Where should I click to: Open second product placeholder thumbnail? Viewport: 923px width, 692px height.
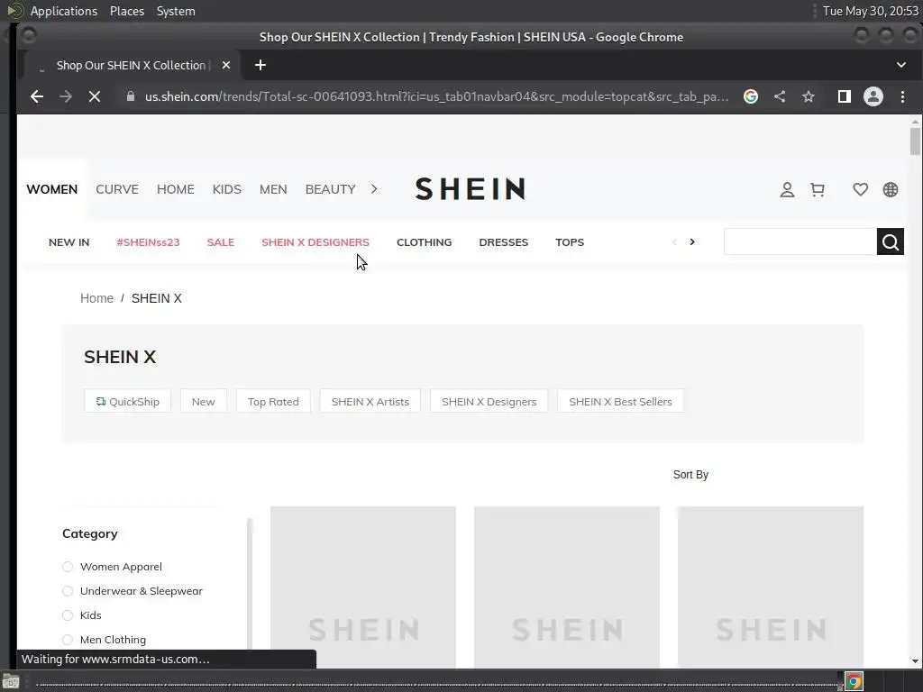(567, 587)
